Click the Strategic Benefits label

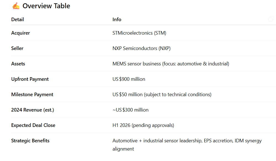tap(30, 141)
